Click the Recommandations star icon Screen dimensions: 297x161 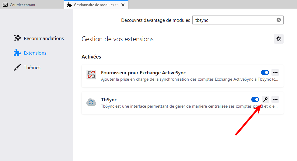point(17,38)
